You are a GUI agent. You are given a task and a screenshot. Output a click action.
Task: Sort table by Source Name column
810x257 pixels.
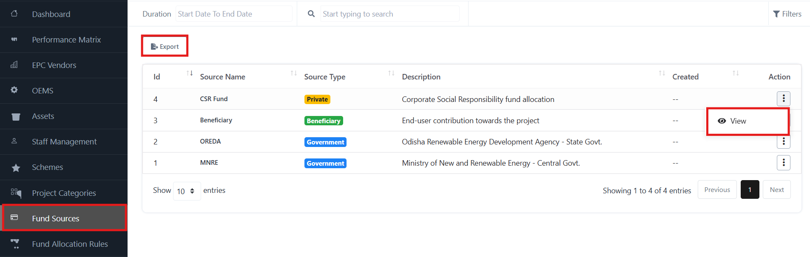click(293, 73)
